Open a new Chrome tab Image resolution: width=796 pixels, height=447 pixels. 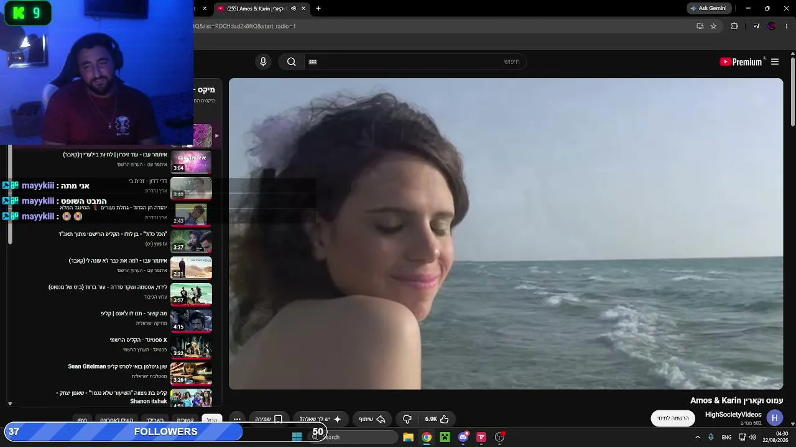(318, 8)
